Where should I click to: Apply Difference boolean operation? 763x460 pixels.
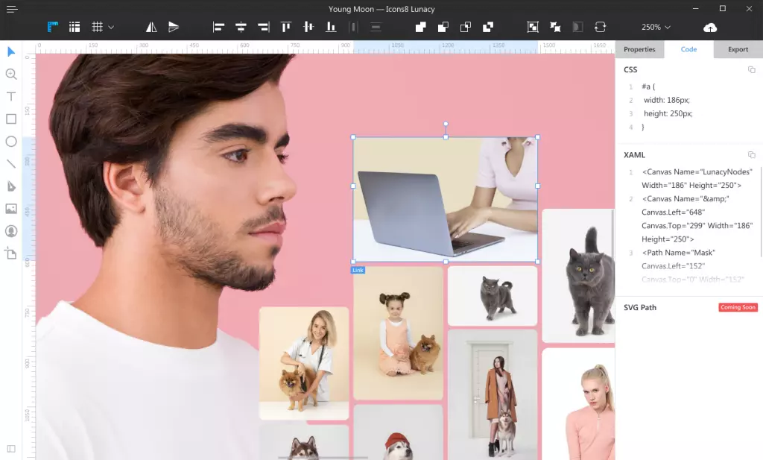[488, 27]
